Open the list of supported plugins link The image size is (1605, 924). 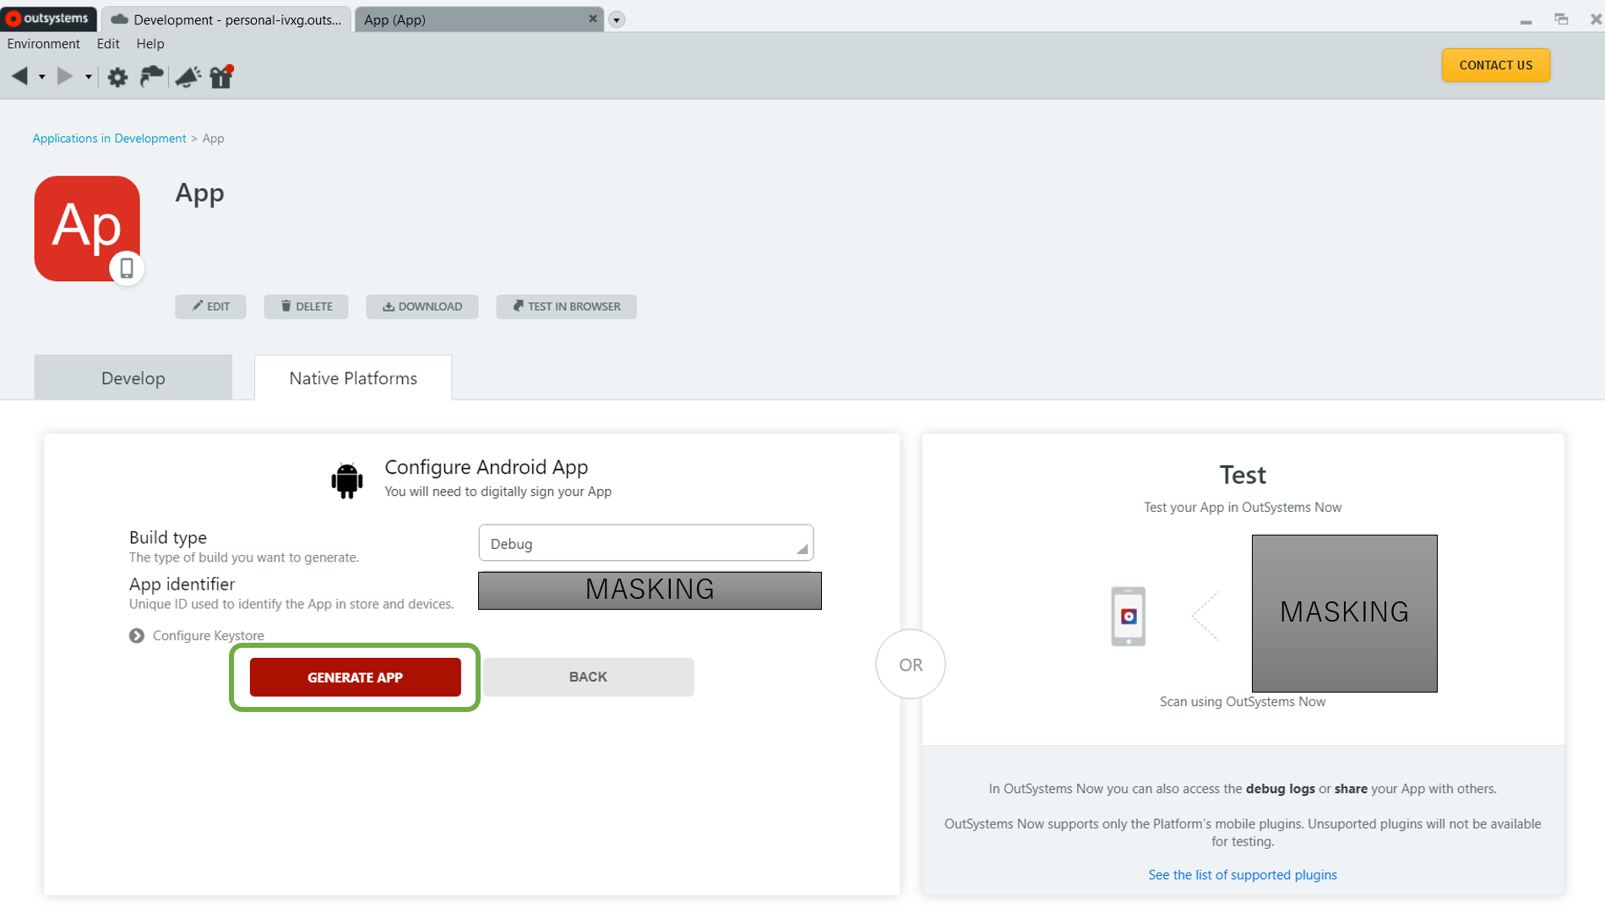[x=1242, y=875]
